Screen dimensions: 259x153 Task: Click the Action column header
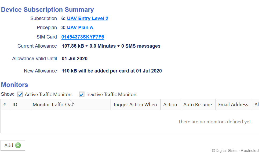[x=170, y=105]
